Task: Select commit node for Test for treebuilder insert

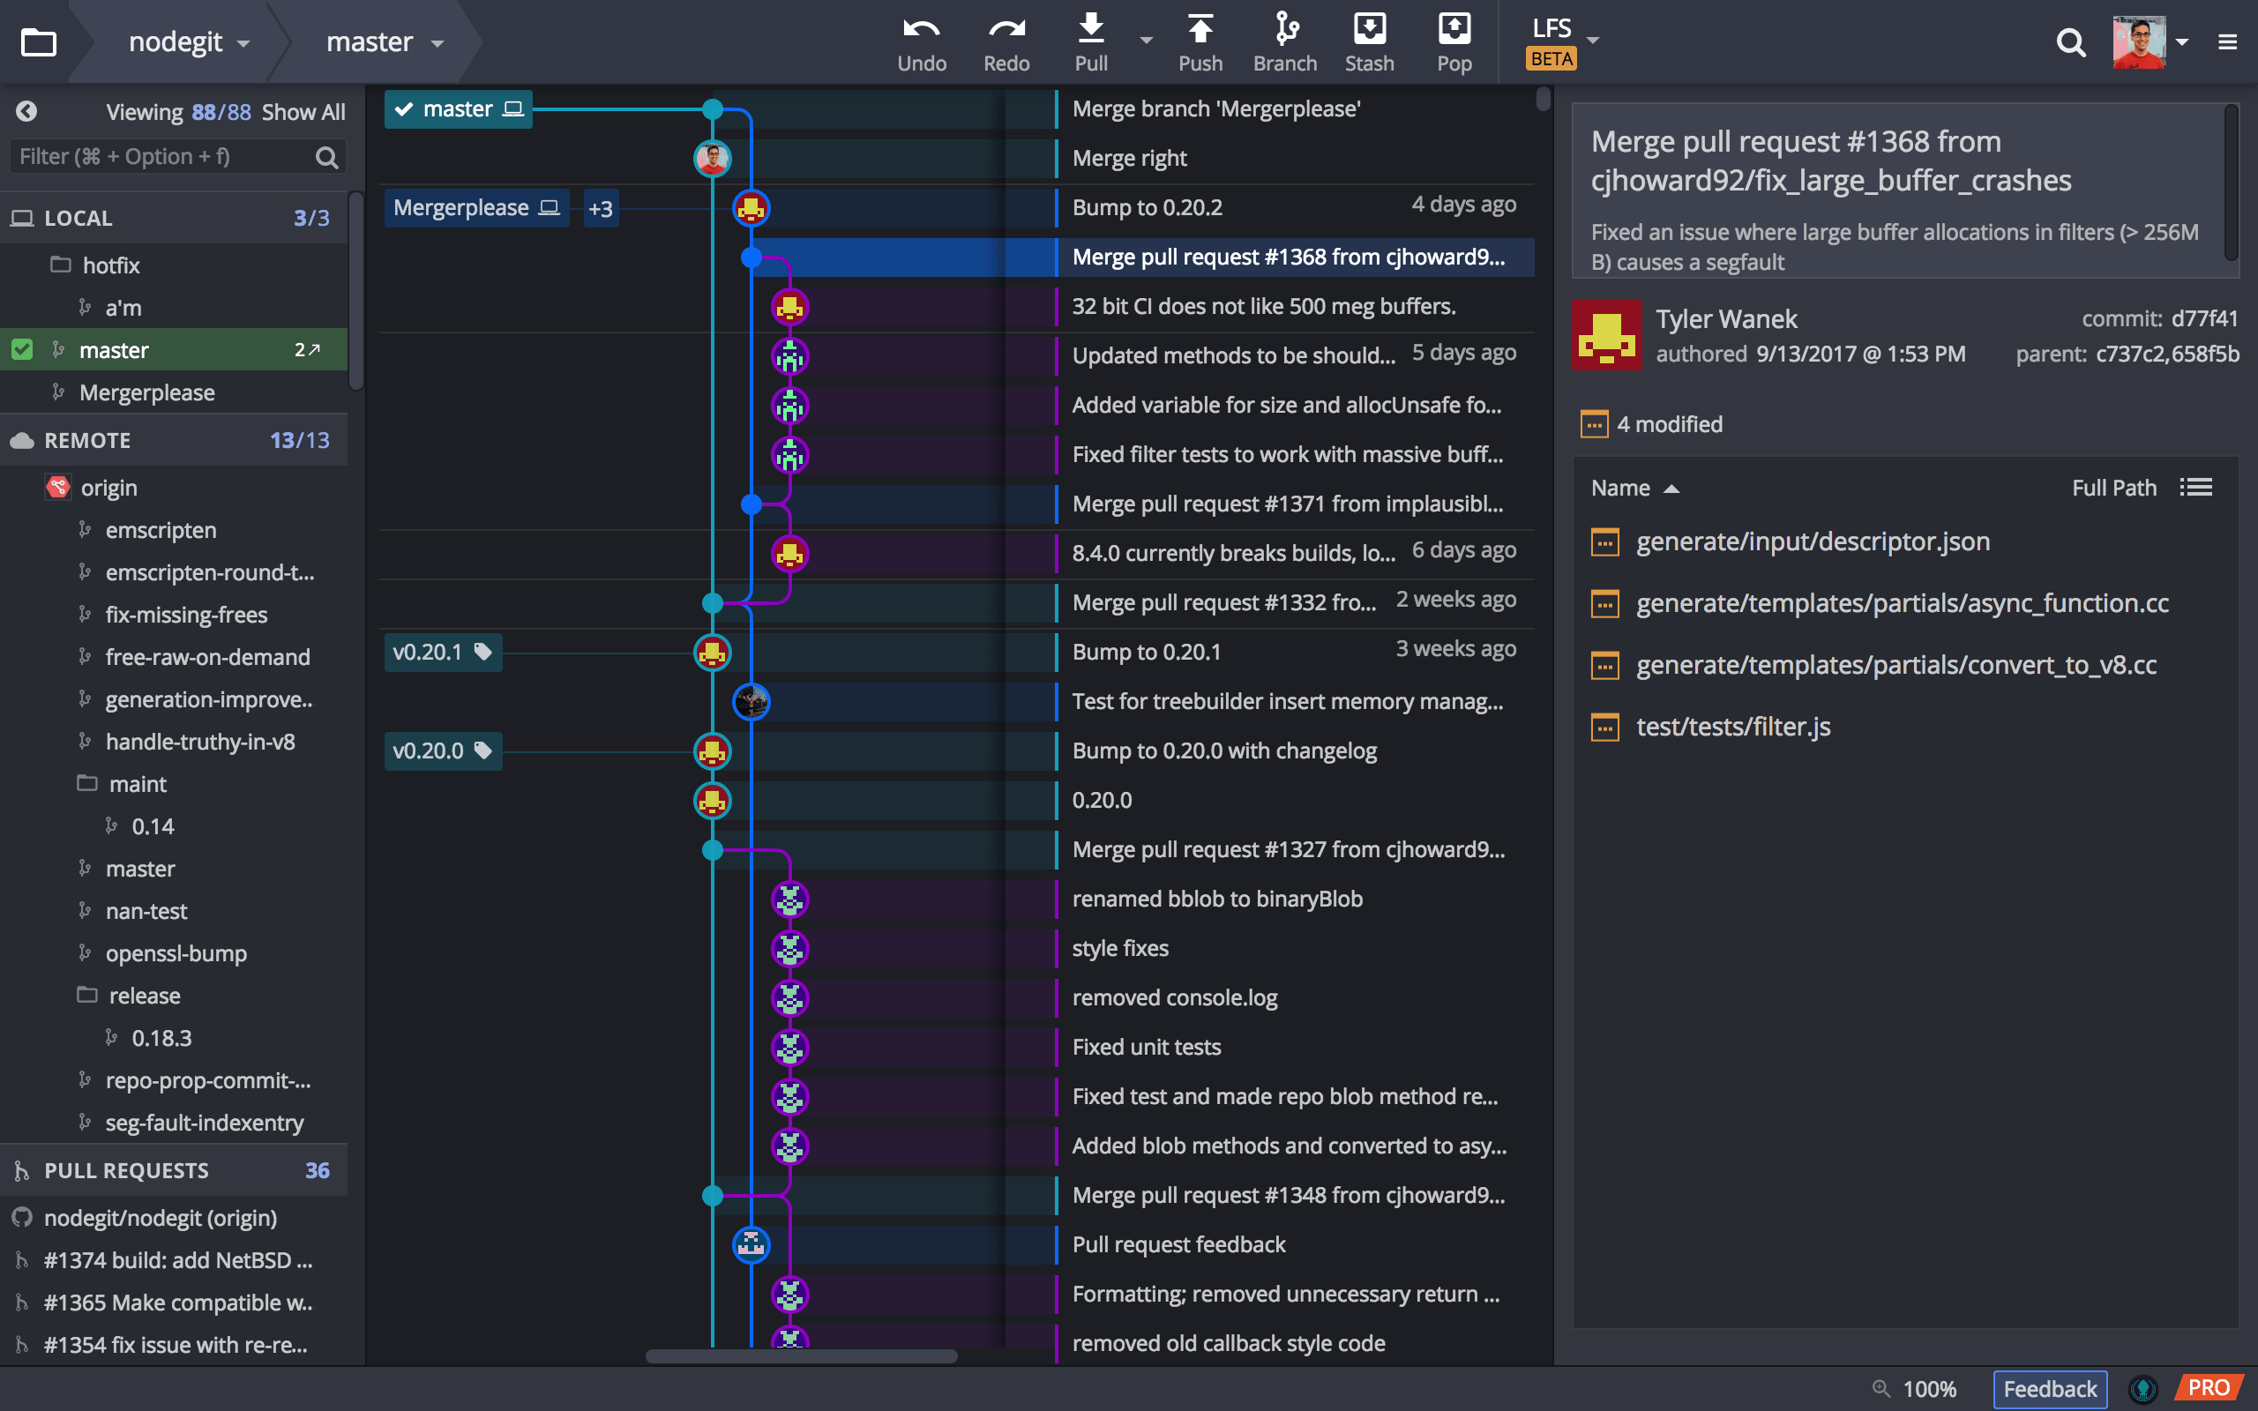Action: point(751,702)
